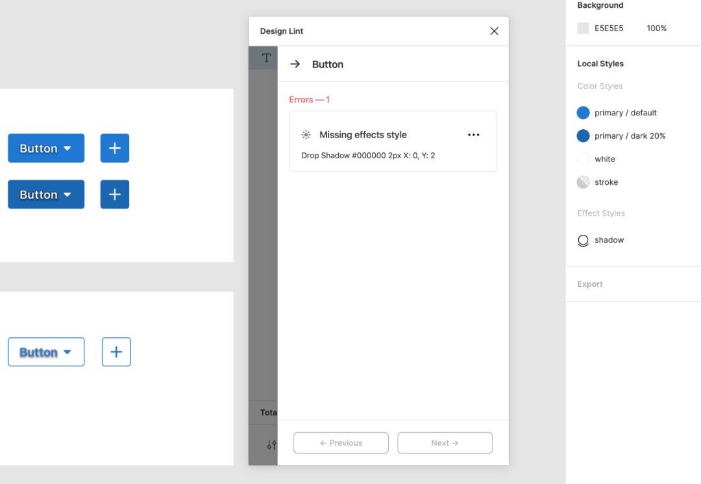Click the settings sliders icon in Design Lint

click(271, 444)
